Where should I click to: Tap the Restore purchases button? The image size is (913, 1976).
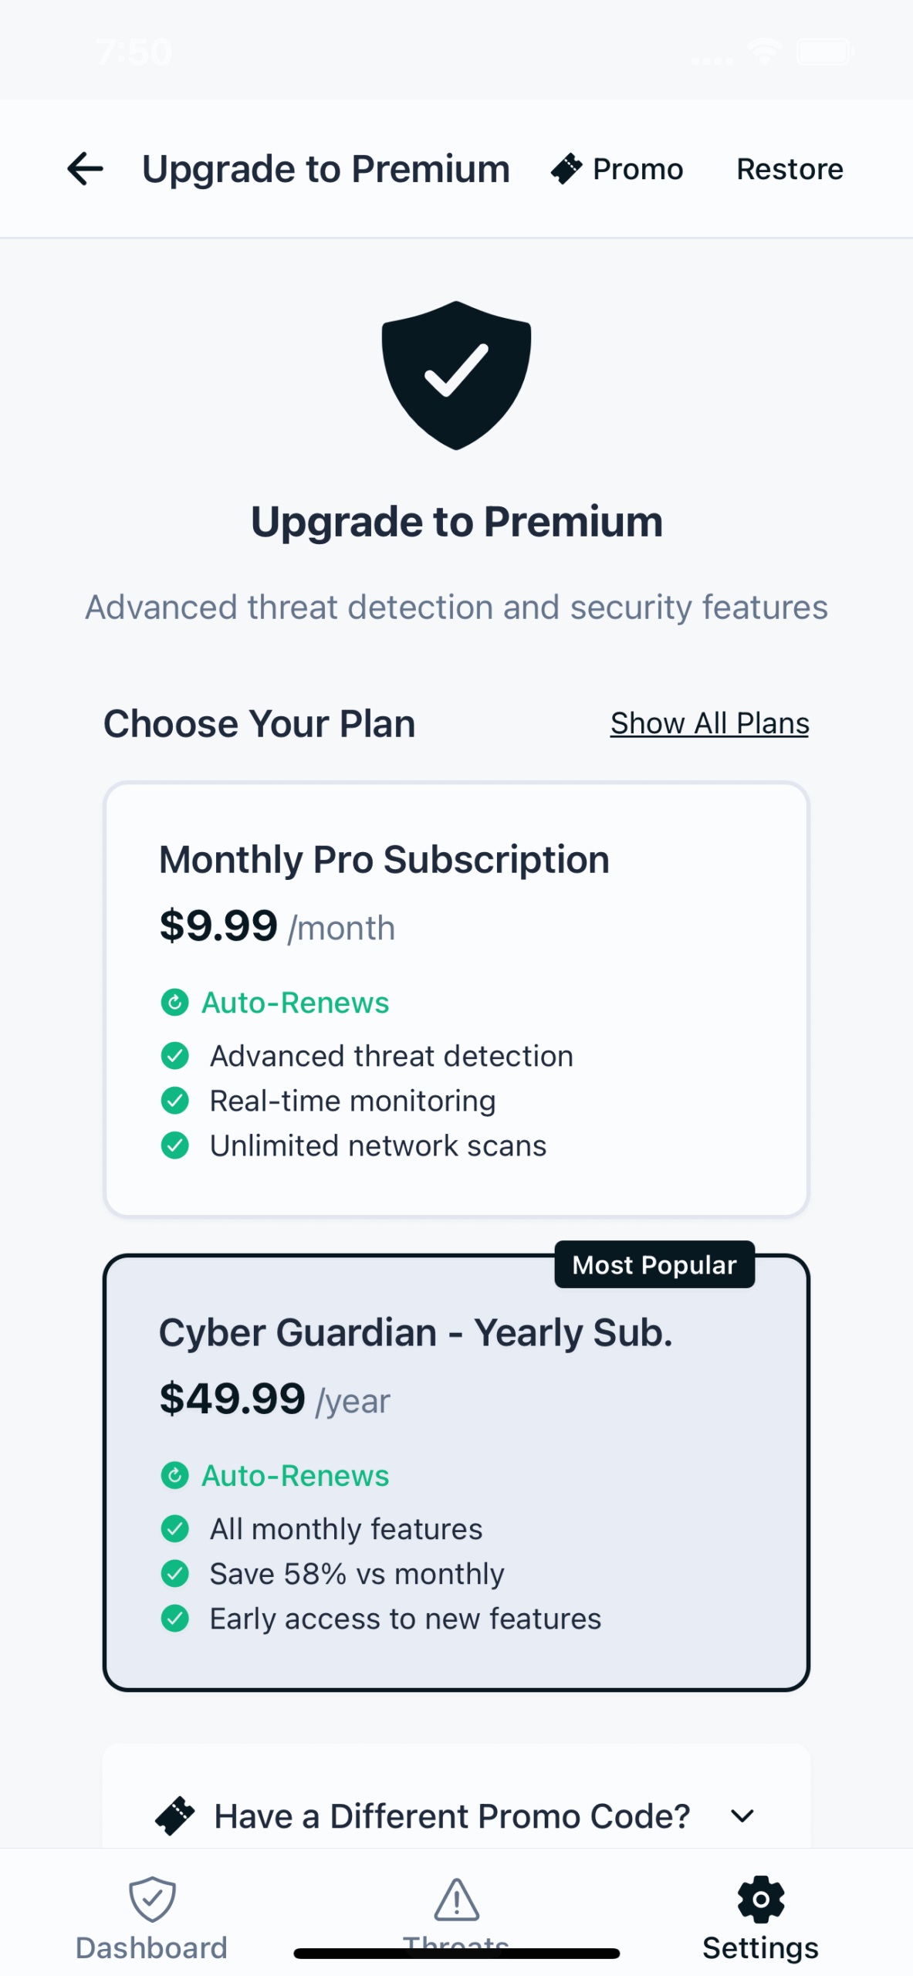tap(789, 169)
